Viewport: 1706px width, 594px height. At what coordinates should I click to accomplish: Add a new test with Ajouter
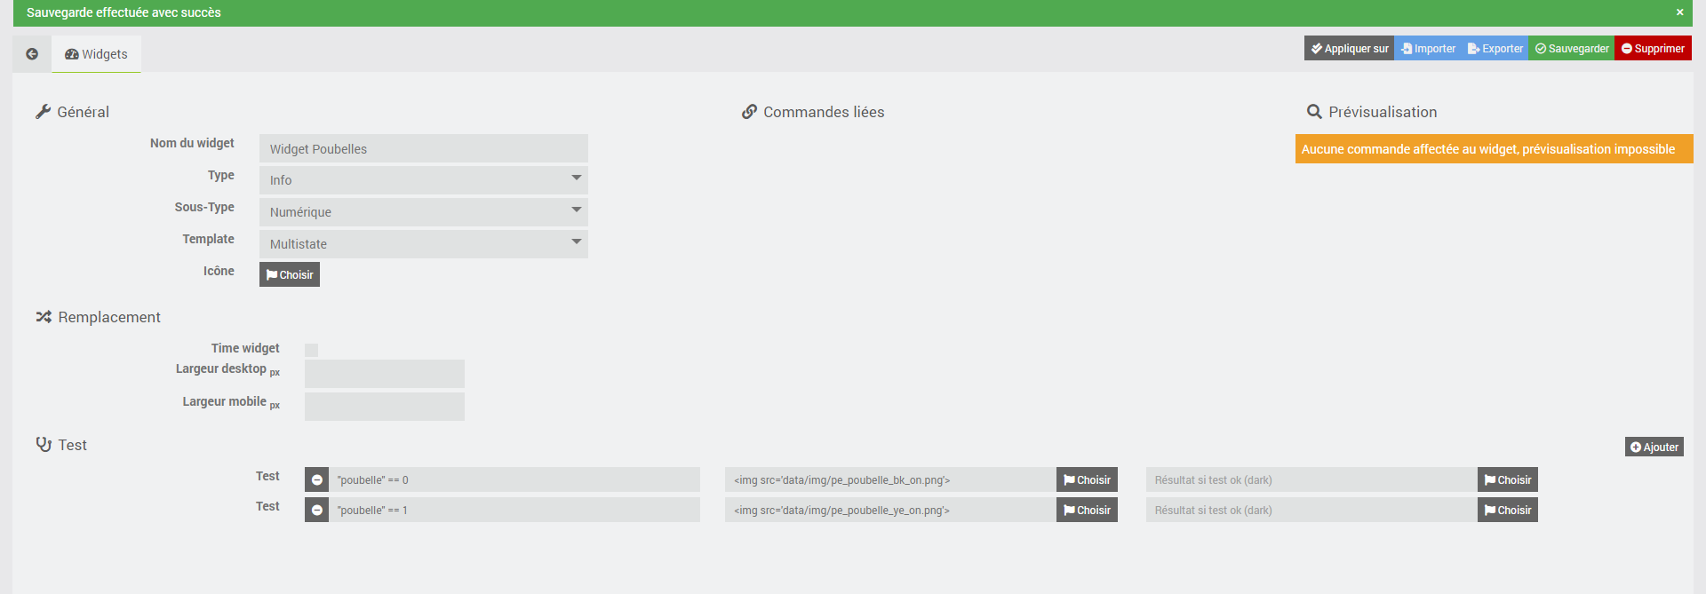[1654, 447]
